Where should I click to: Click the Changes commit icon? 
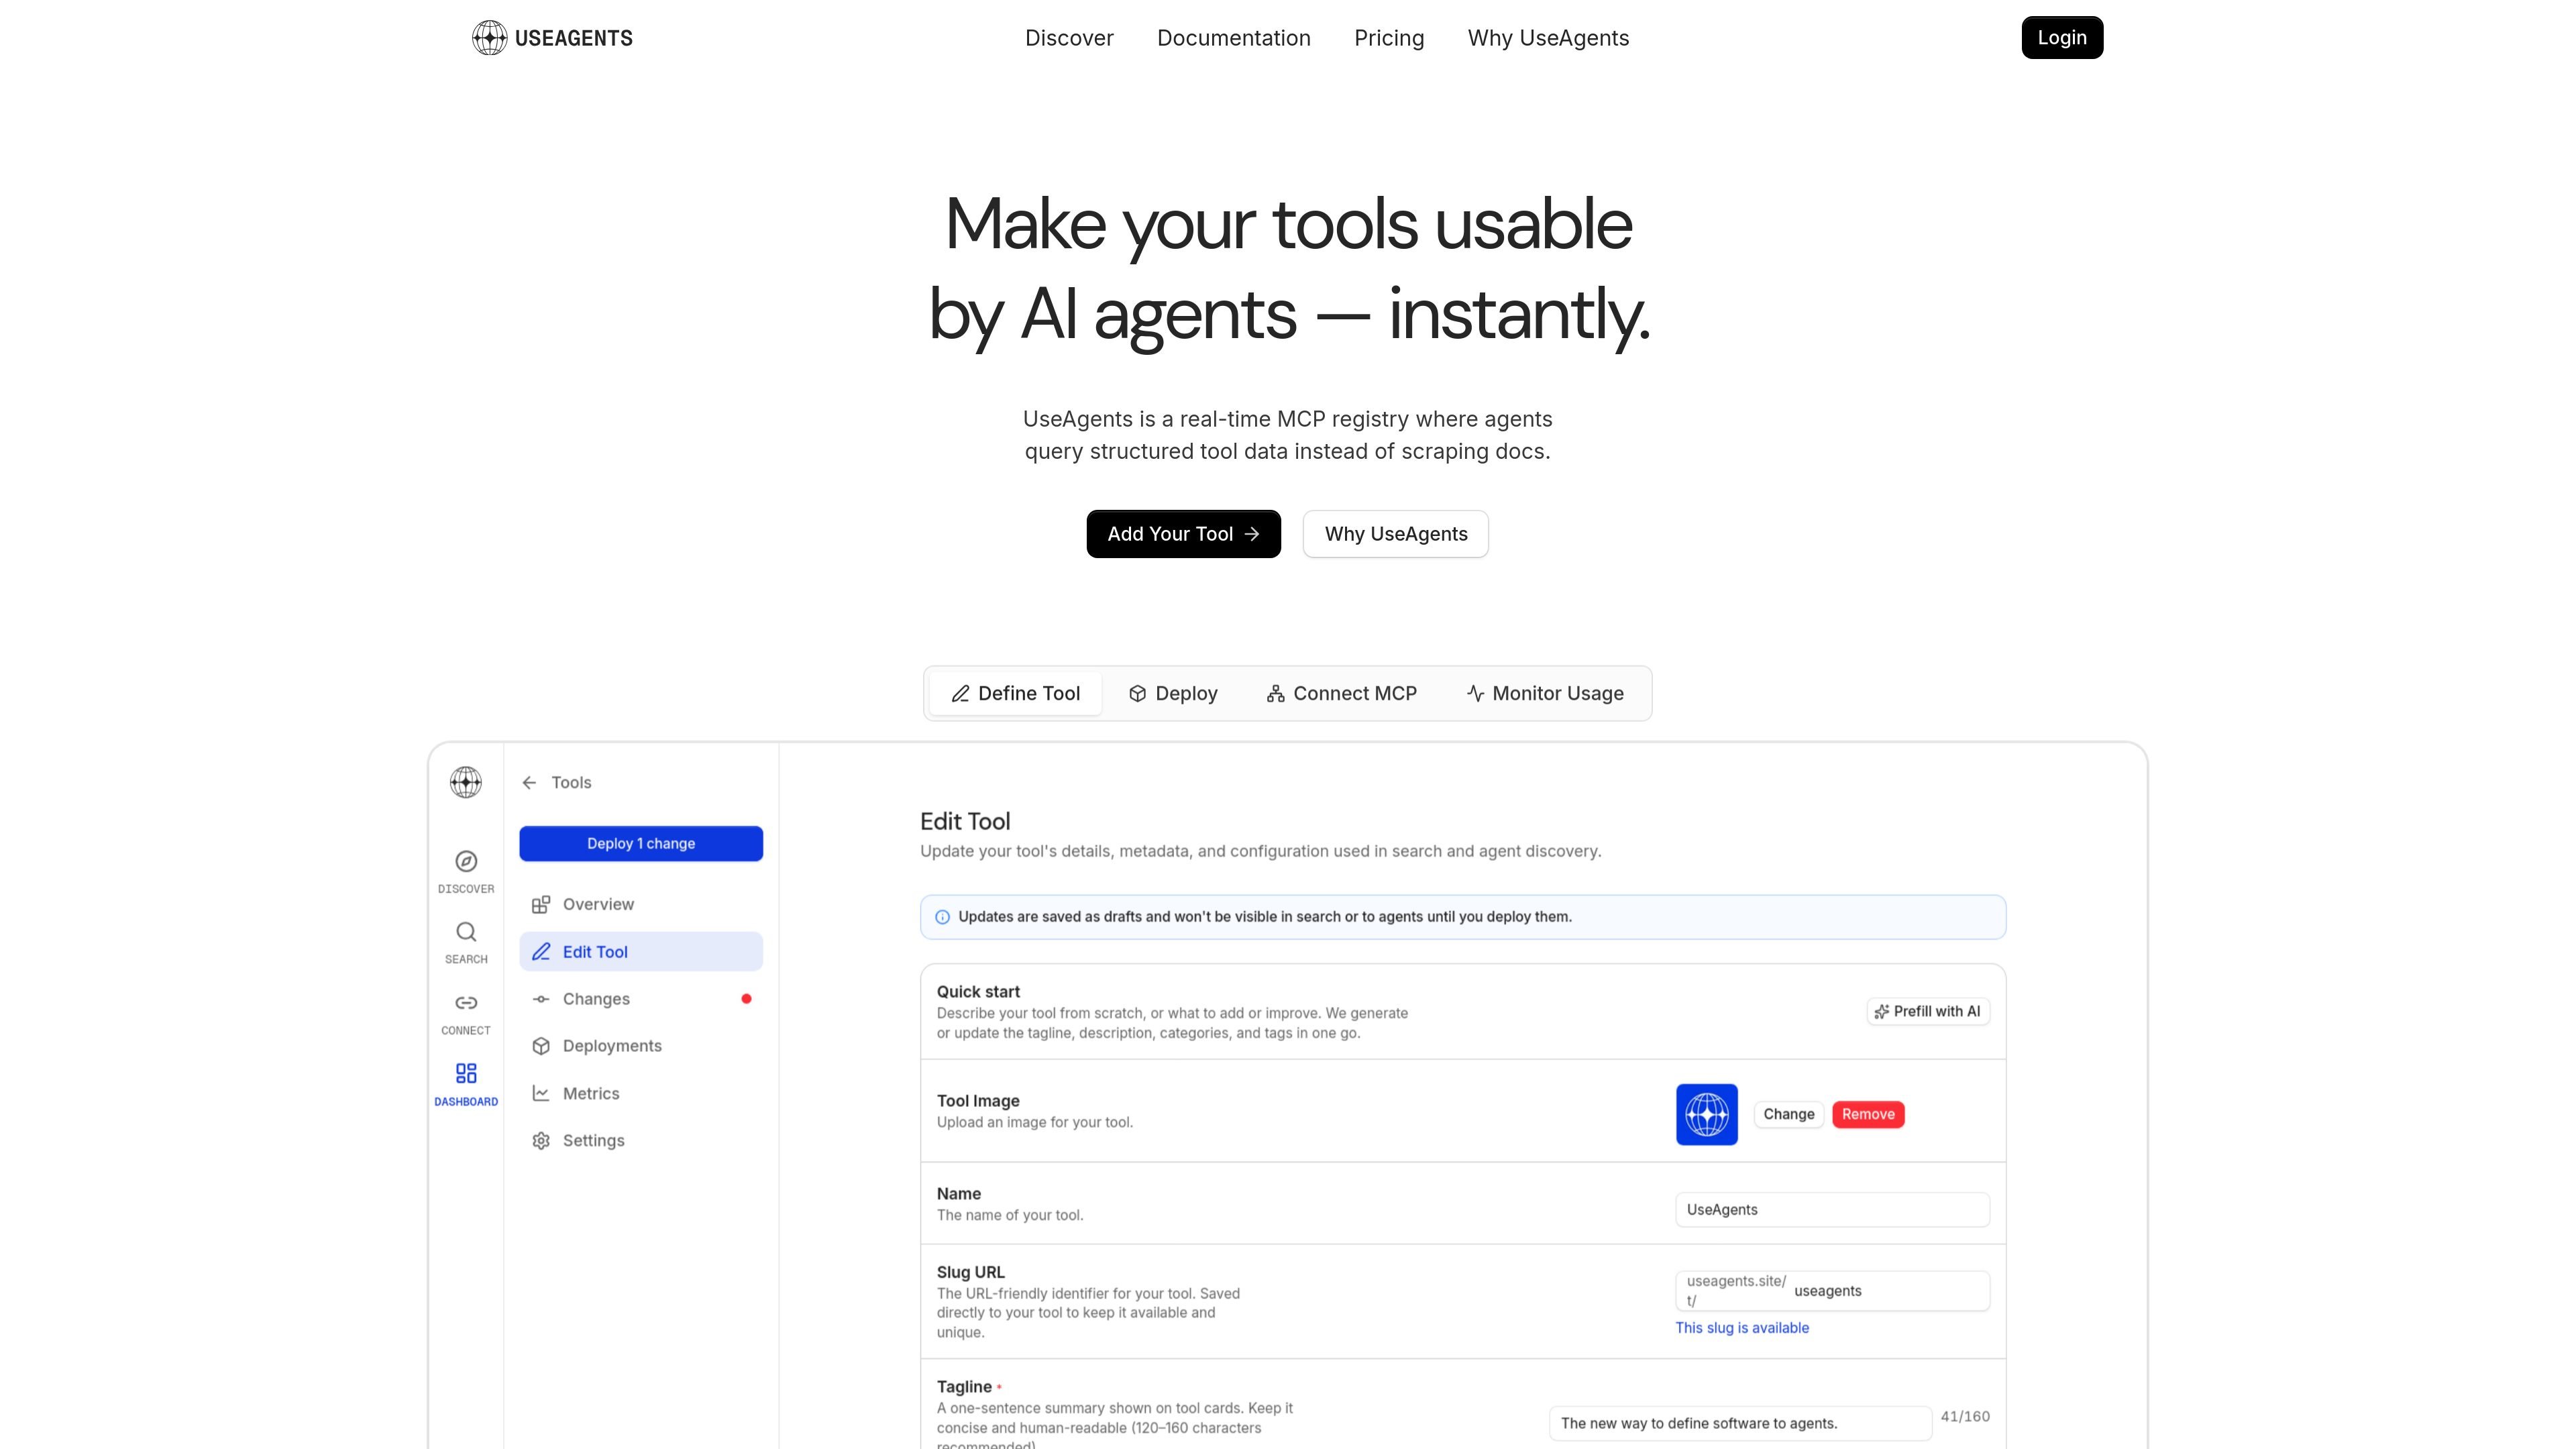click(x=541, y=999)
